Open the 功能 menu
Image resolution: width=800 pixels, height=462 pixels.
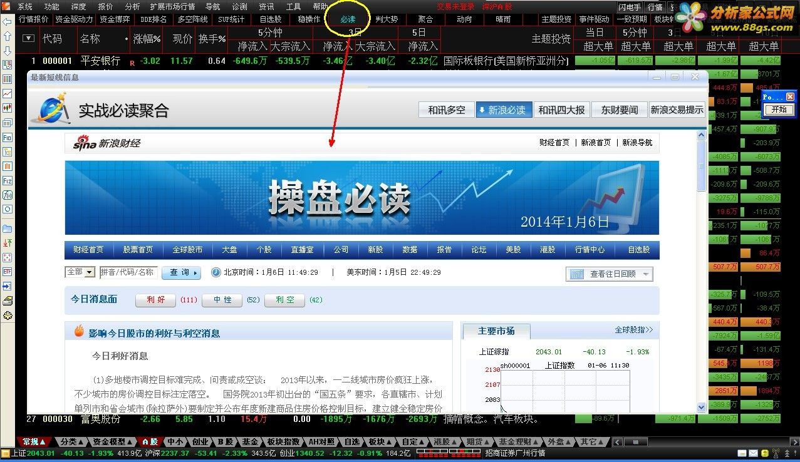point(52,7)
